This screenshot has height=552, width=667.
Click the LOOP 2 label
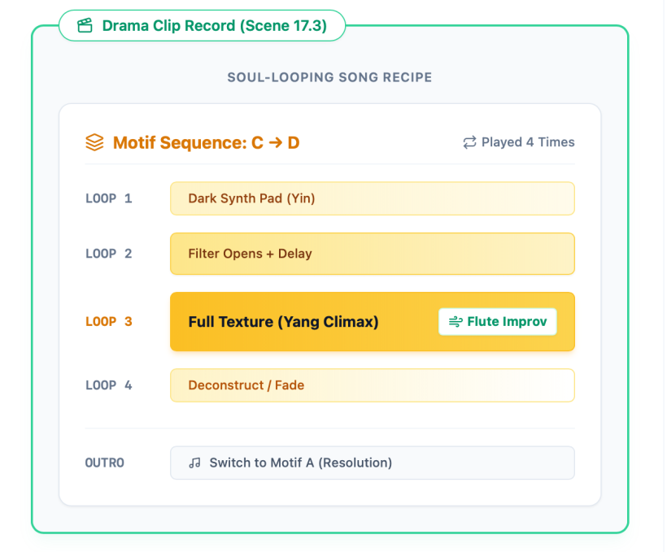click(109, 254)
